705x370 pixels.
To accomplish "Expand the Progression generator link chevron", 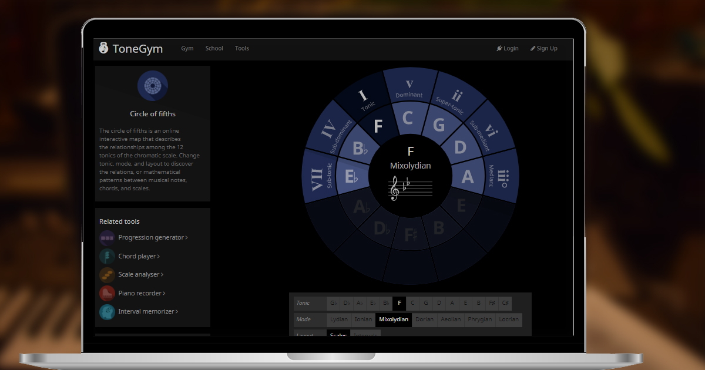I will pos(187,237).
